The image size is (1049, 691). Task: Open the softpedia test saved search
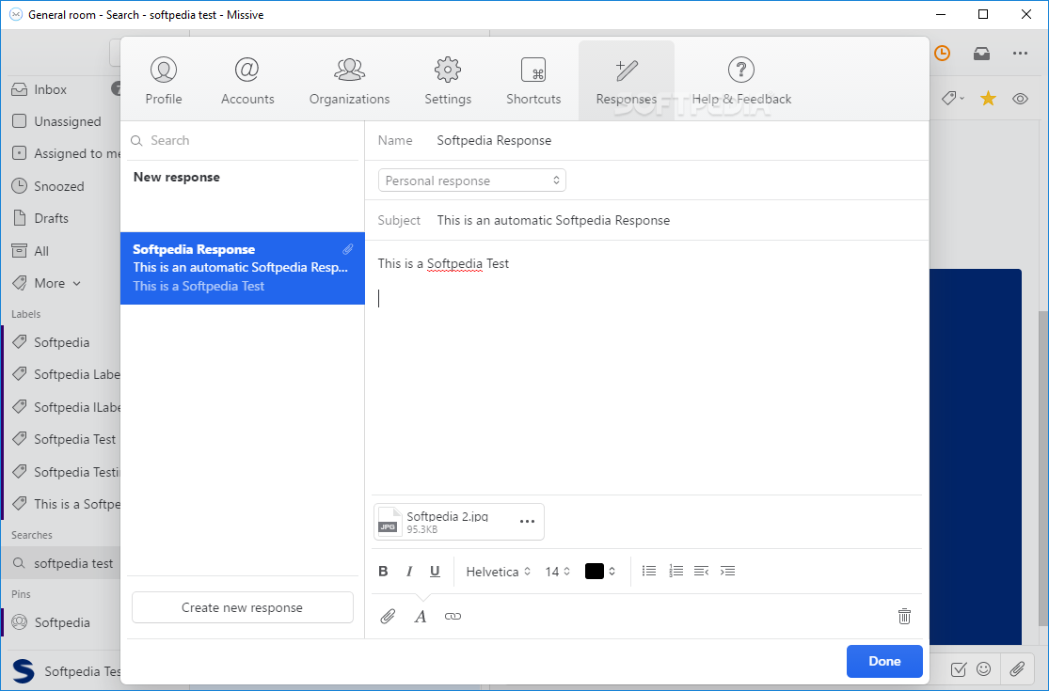point(61,563)
